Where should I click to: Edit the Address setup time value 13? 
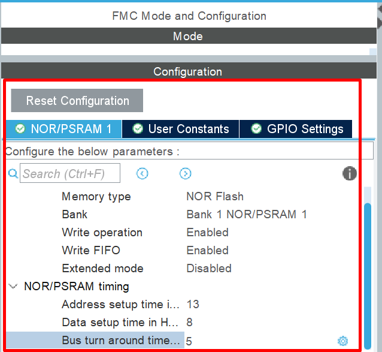[193, 304]
